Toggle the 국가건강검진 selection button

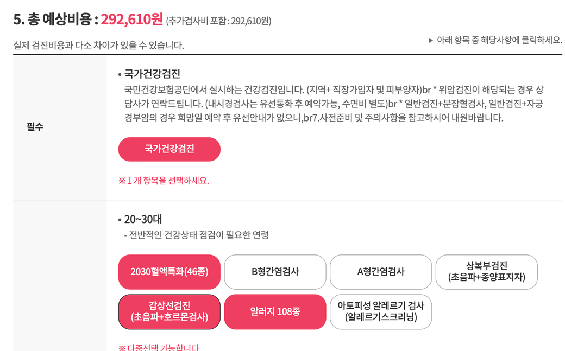click(x=169, y=149)
